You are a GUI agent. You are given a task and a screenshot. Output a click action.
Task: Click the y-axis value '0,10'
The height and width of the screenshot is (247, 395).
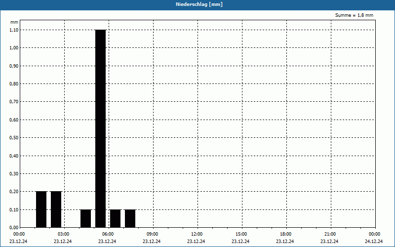coord(14,209)
